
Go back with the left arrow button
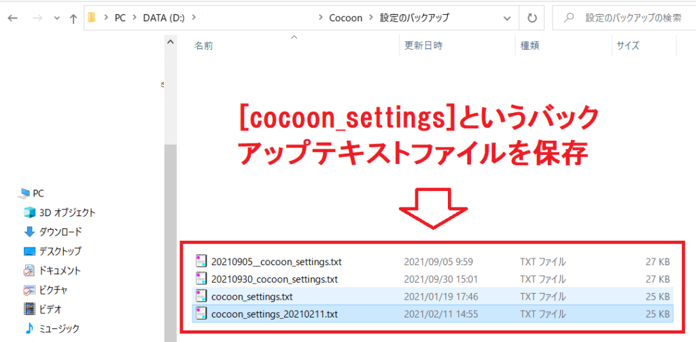tap(12, 18)
